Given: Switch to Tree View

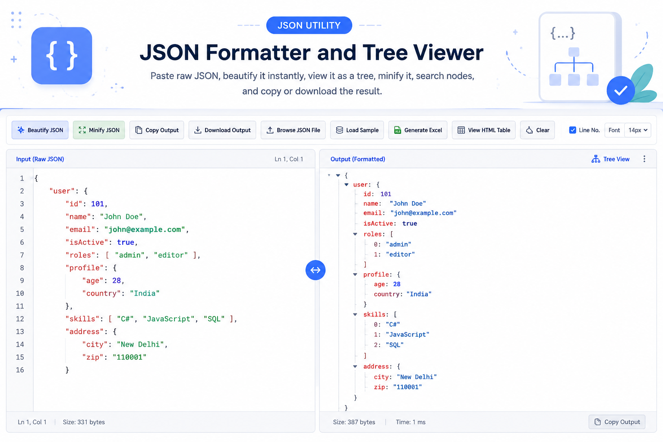Looking at the screenshot, I should (610, 159).
